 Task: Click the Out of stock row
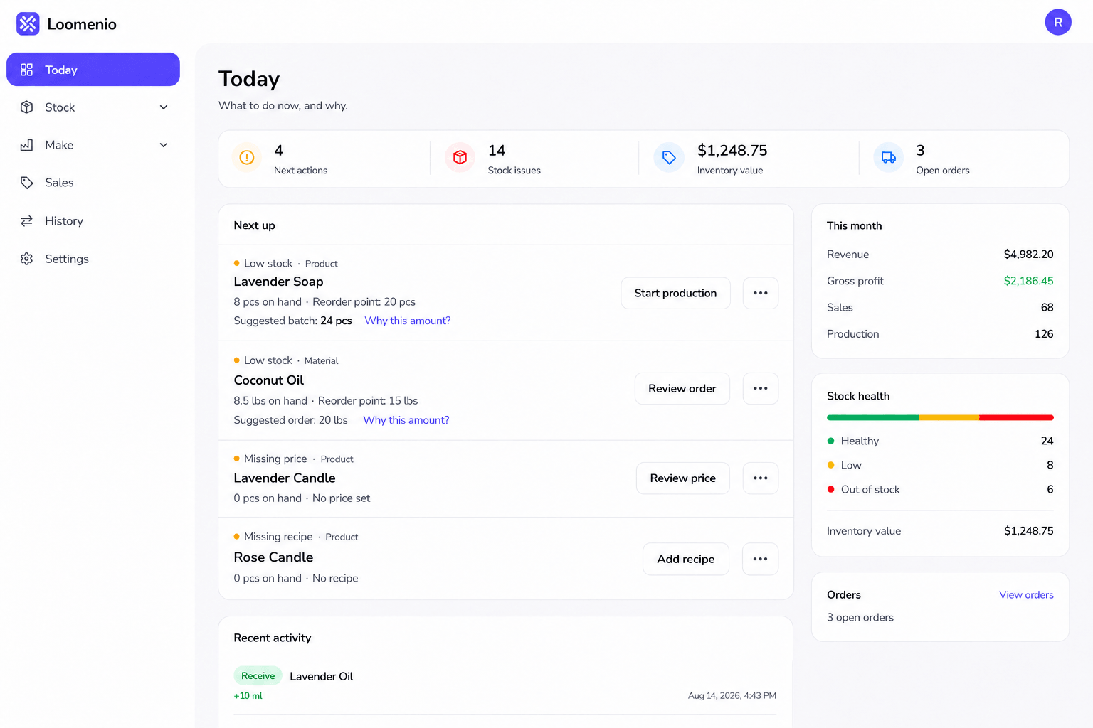click(940, 489)
